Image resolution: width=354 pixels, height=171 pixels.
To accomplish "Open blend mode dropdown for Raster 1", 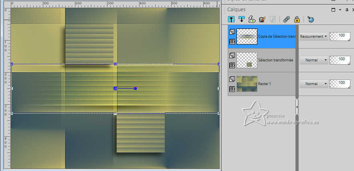I will [314, 84].
